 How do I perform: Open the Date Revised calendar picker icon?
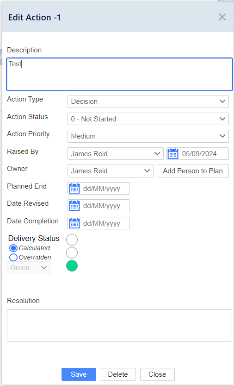74,206
